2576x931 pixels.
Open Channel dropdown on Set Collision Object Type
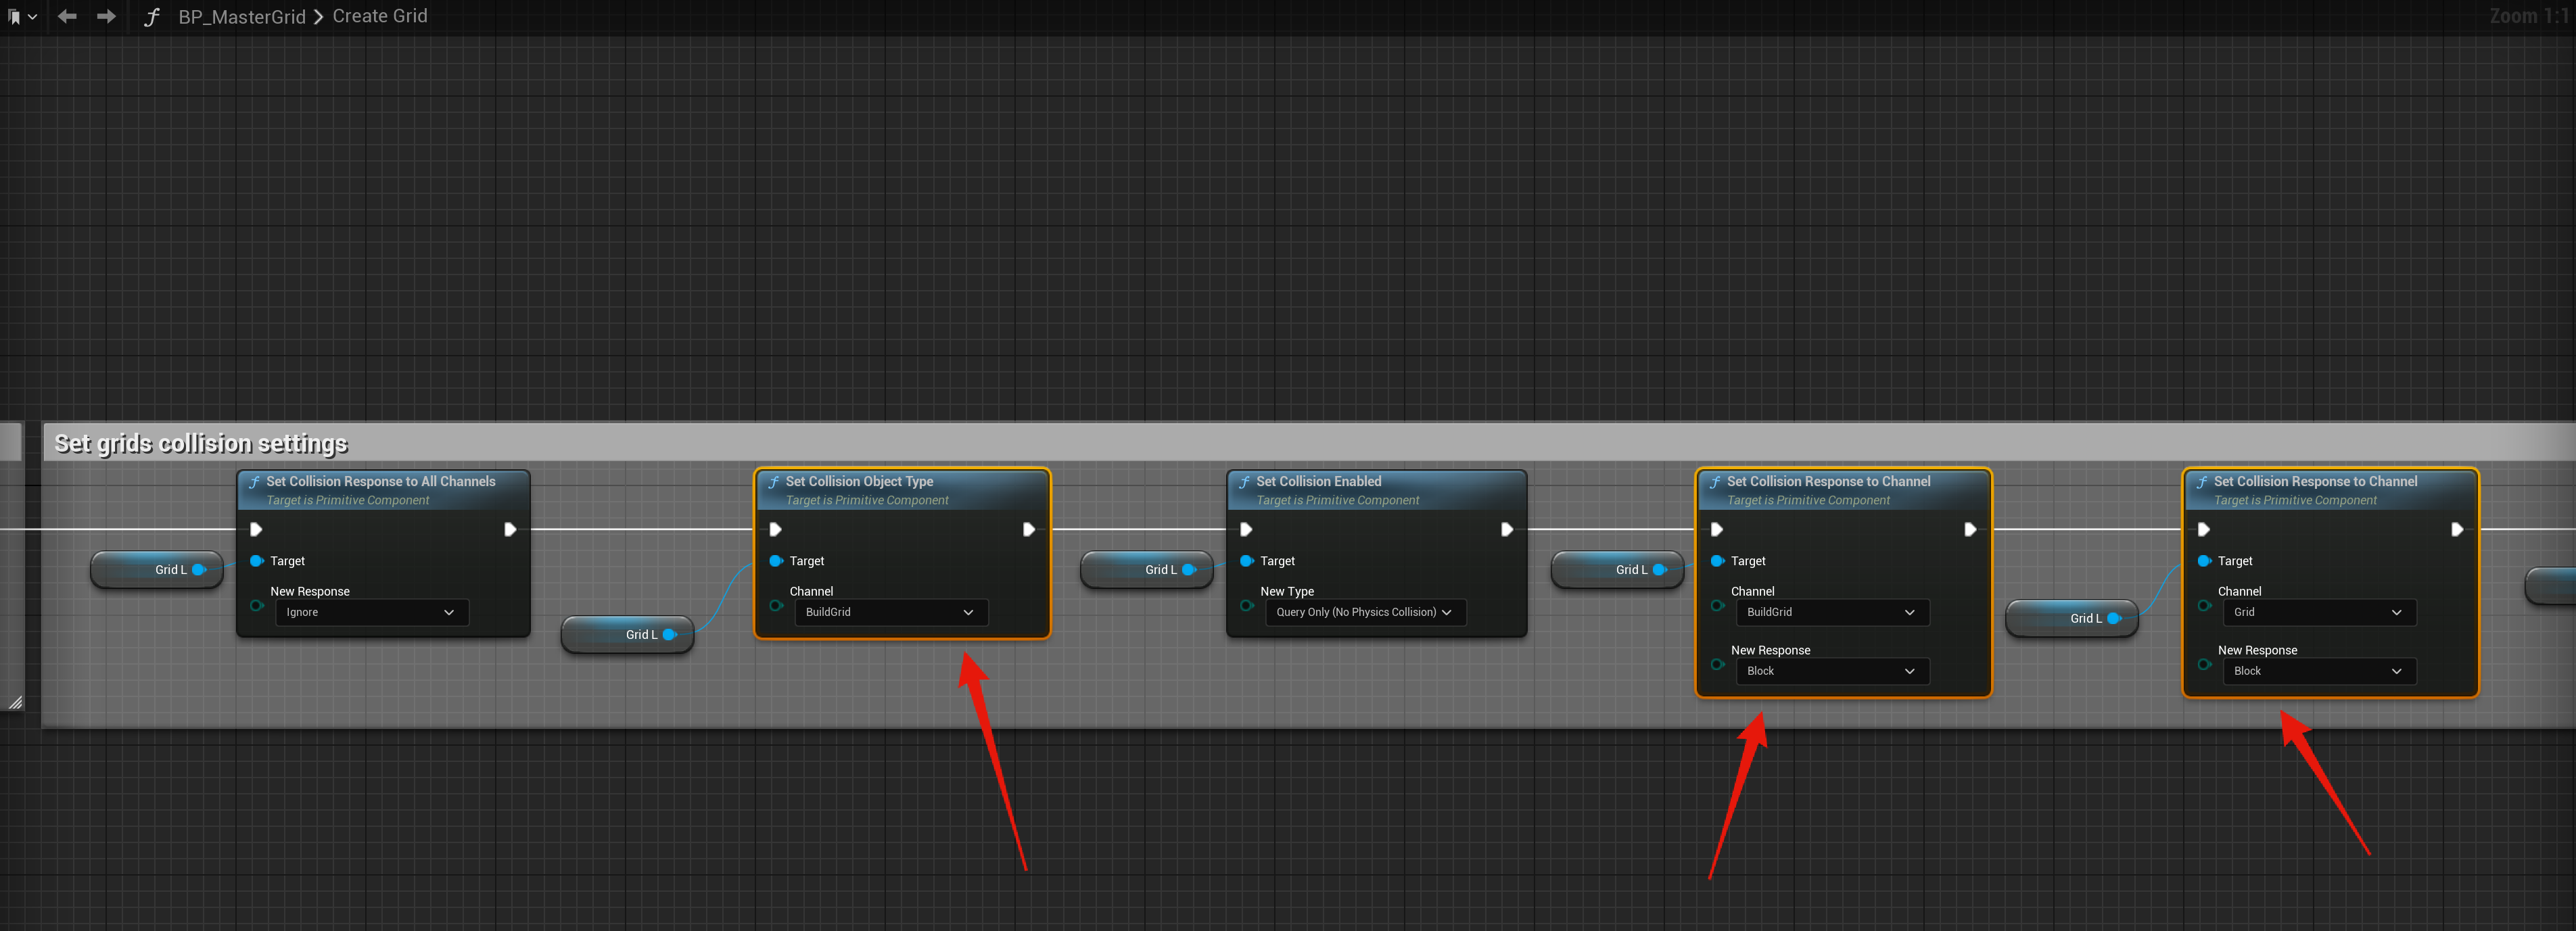(x=889, y=612)
